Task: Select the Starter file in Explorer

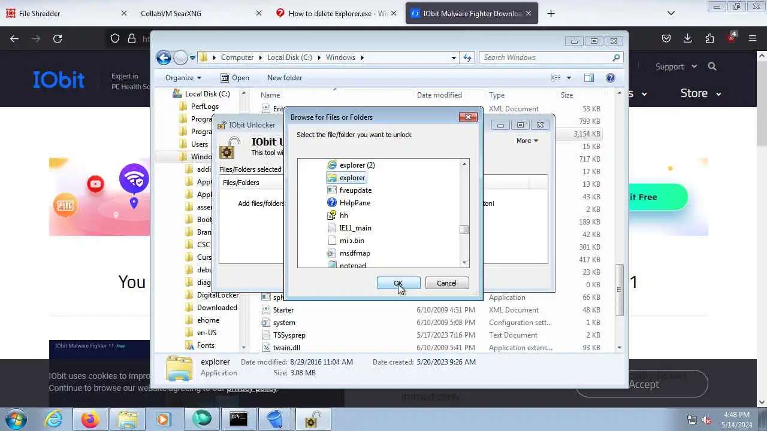Action: point(283,310)
